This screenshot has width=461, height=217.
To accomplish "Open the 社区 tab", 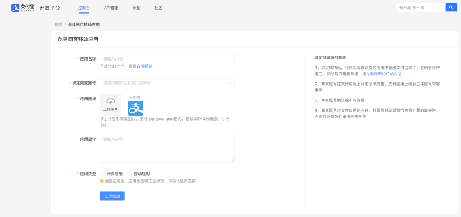I will tap(158, 8).
